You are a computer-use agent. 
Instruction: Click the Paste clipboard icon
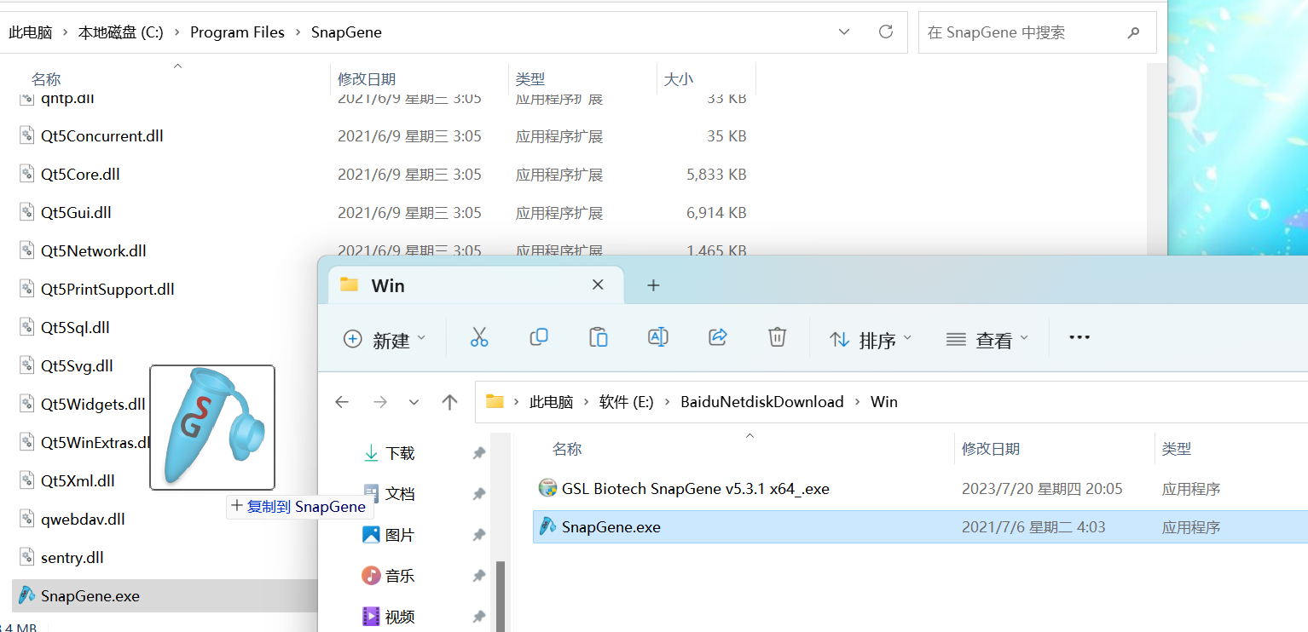coord(599,338)
